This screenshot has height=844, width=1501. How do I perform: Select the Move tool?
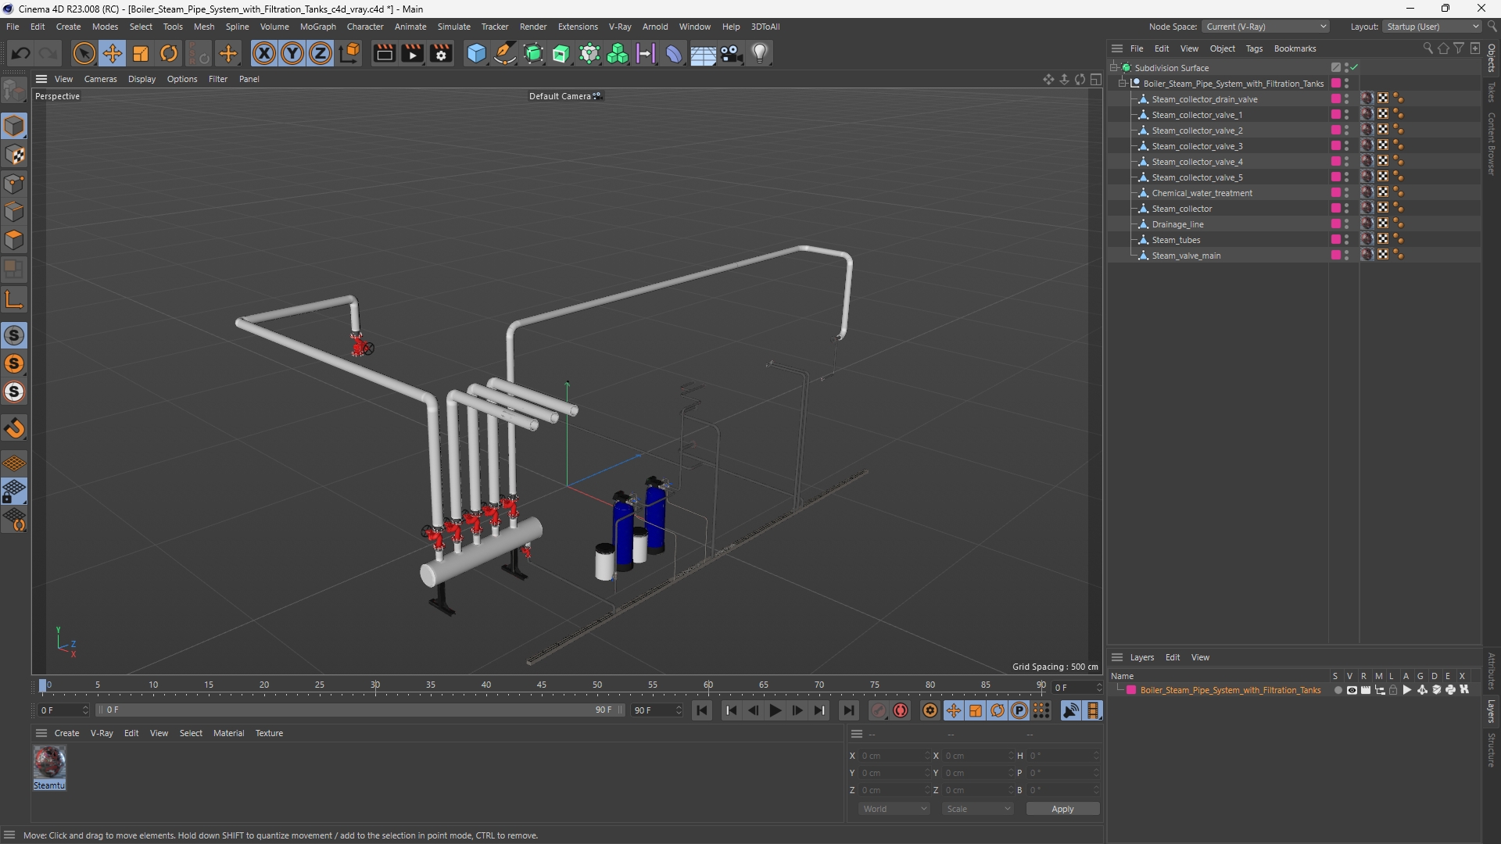click(x=113, y=53)
